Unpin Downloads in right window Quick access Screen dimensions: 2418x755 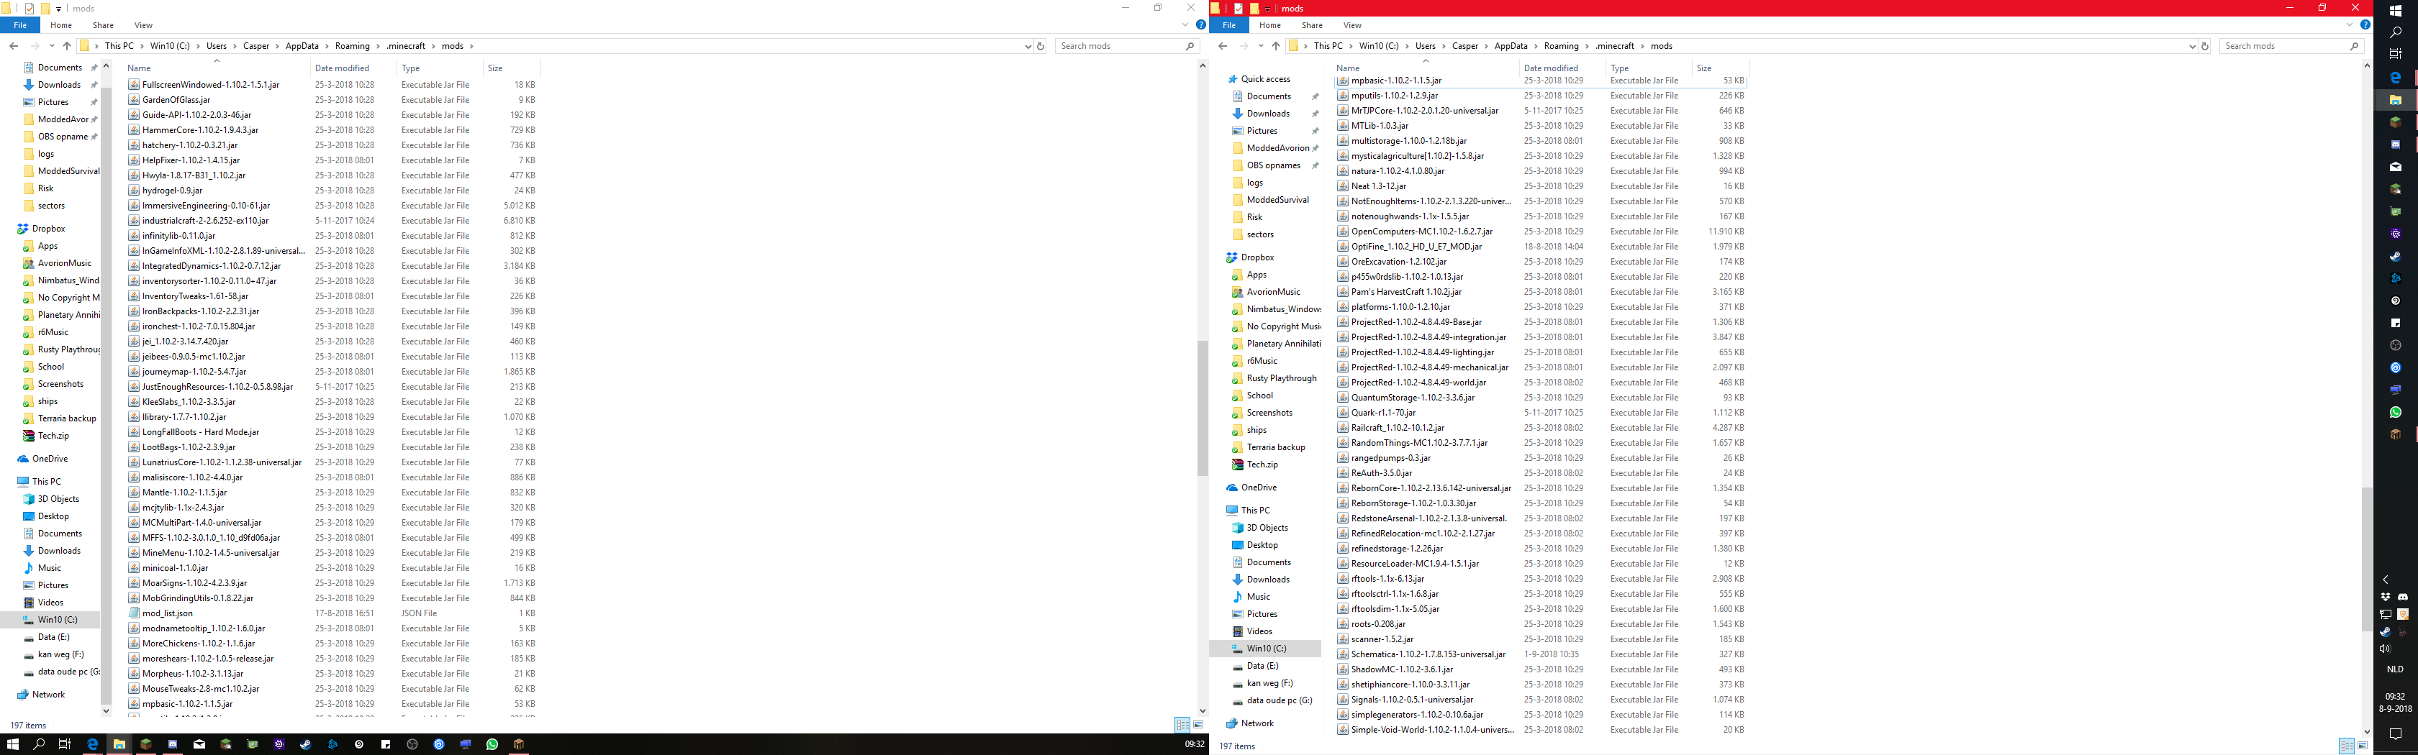pyautogui.click(x=1315, y=114)
